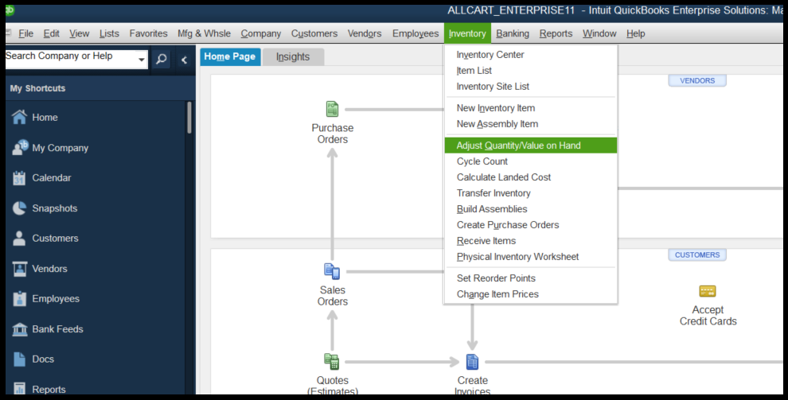Click the Search Company or Help field

(68, 57)
